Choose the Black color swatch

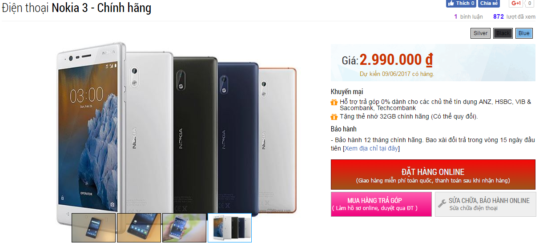pyautogui.click(x=503, y=33)
